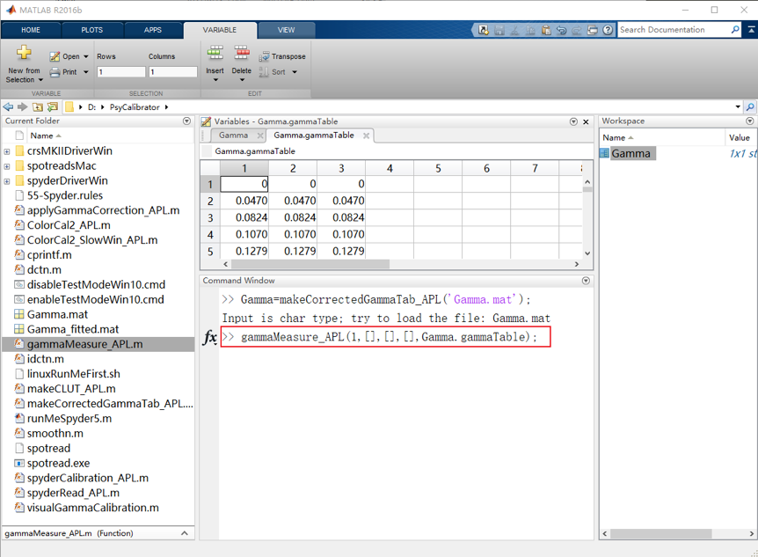Image resolution: width=758 pixels, height=557 pixels.
Task: Switch to the PLOTS ribbon tab
Action: coord(91,30)
